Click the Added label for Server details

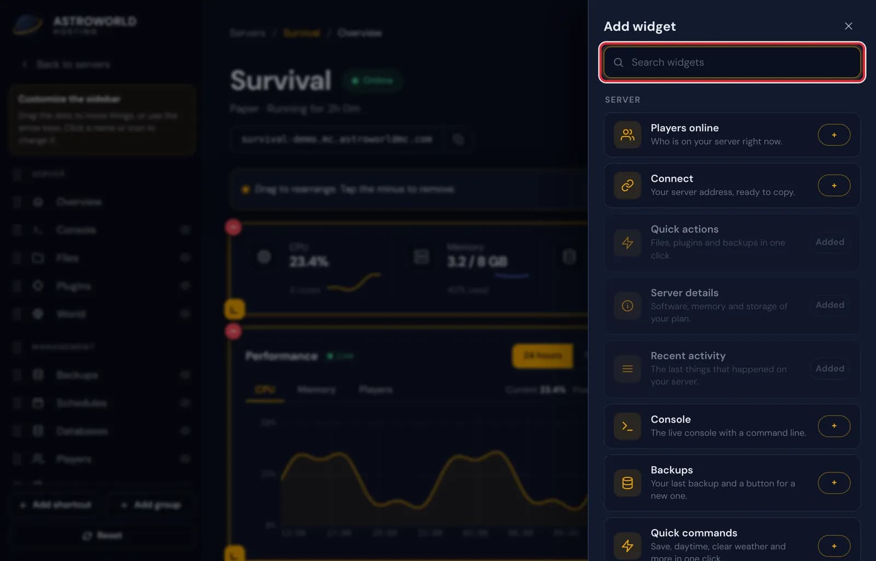coord(829,305)
